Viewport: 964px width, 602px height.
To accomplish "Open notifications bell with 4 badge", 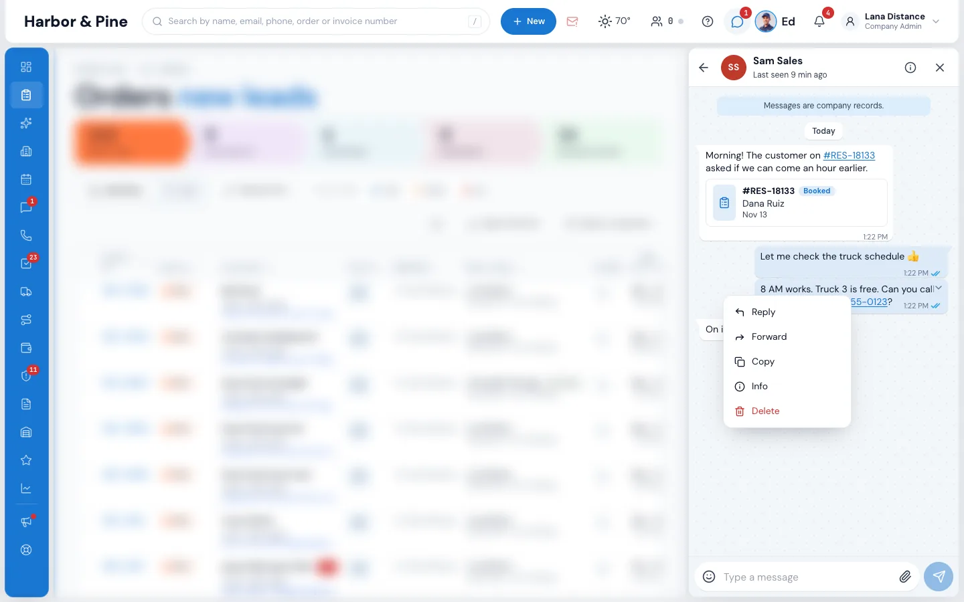I will [819, 21].
